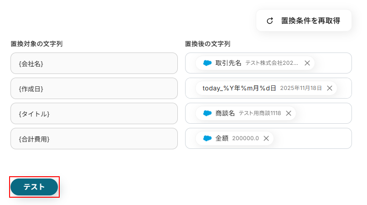Click the テスト button
Viewport: 367px width, 205px height.
(x=34, y=187)
